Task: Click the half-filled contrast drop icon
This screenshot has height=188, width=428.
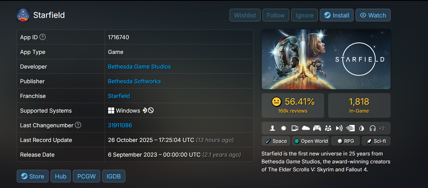Action: (x=362, y=128)
